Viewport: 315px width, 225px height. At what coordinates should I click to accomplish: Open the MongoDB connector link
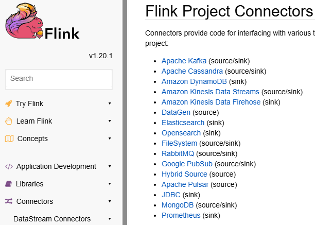(177, 205)
